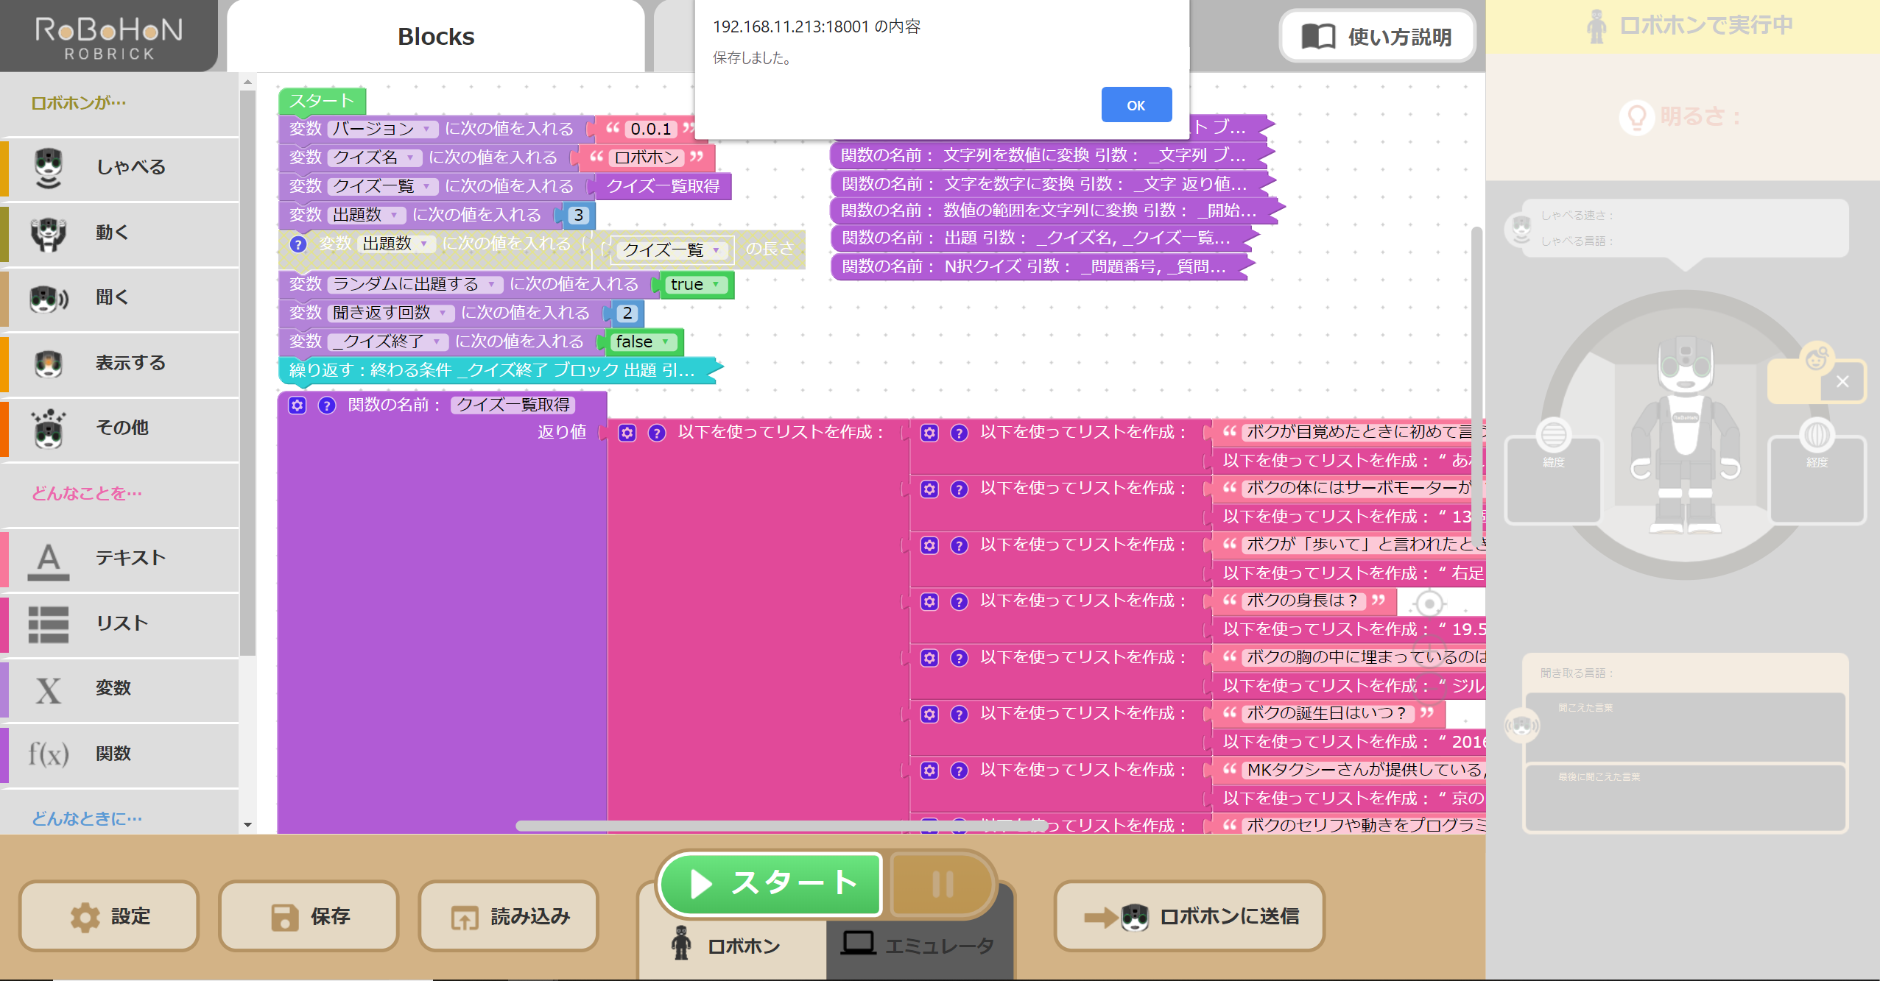1880x981 pixels.
Task: Select the しゃべる (speak) category icon
Action: [49, 168]
